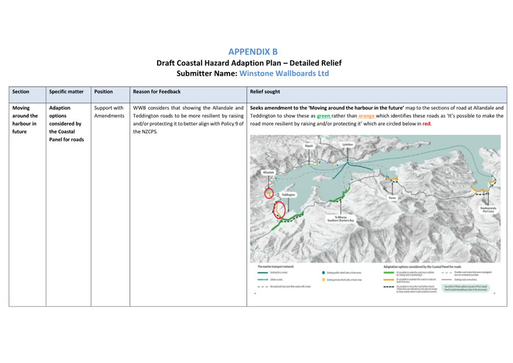513x363 pixels.
Task: Click the 'Allandale' label on the map
Action: click(268, 172)
